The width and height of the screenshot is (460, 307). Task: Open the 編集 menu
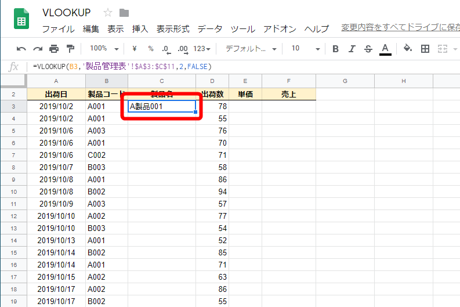click(91, 29)
